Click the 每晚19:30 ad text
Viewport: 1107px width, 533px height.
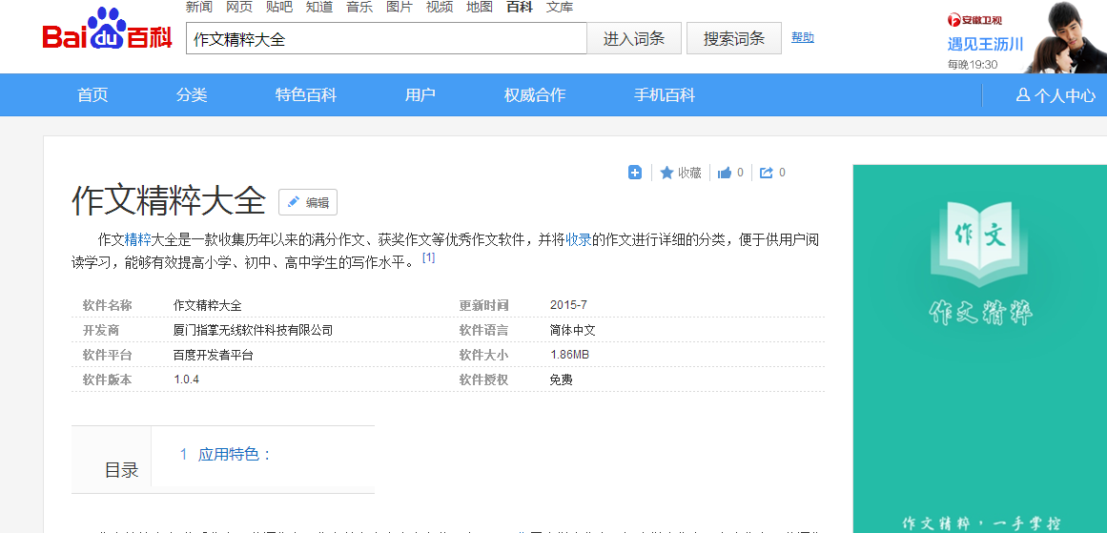(973, 64)
